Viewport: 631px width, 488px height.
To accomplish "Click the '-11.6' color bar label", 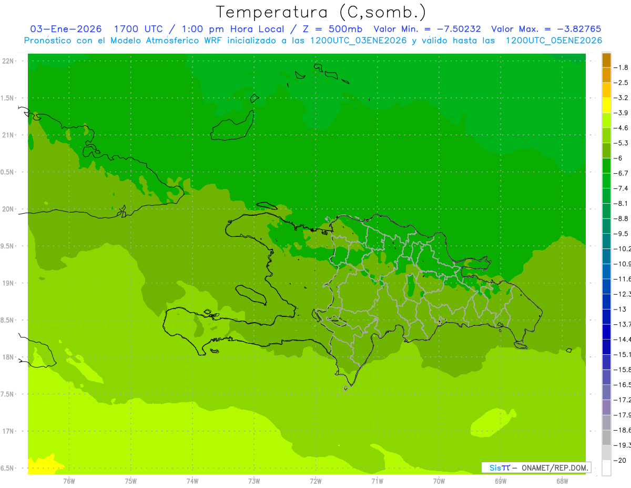I will click(623, 279).
